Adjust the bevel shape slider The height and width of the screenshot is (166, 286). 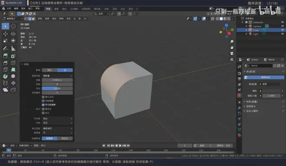pos(57,89)
